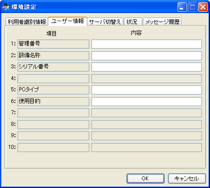
Task: Focus the 使用目的 content input field
Action: [146, 102]
